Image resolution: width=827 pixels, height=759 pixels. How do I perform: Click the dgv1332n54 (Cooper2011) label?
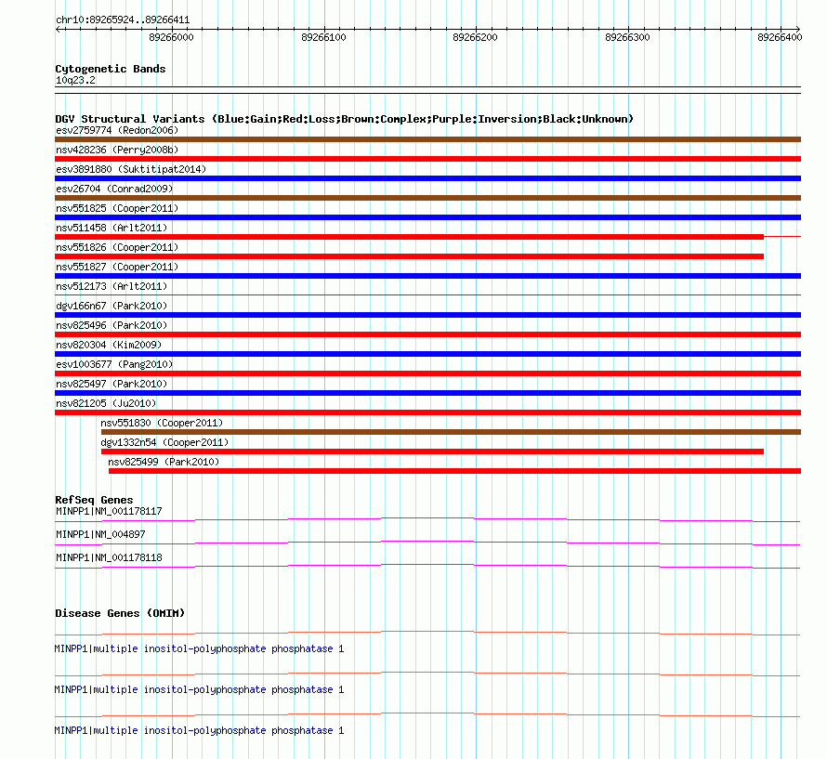(164, 442)
